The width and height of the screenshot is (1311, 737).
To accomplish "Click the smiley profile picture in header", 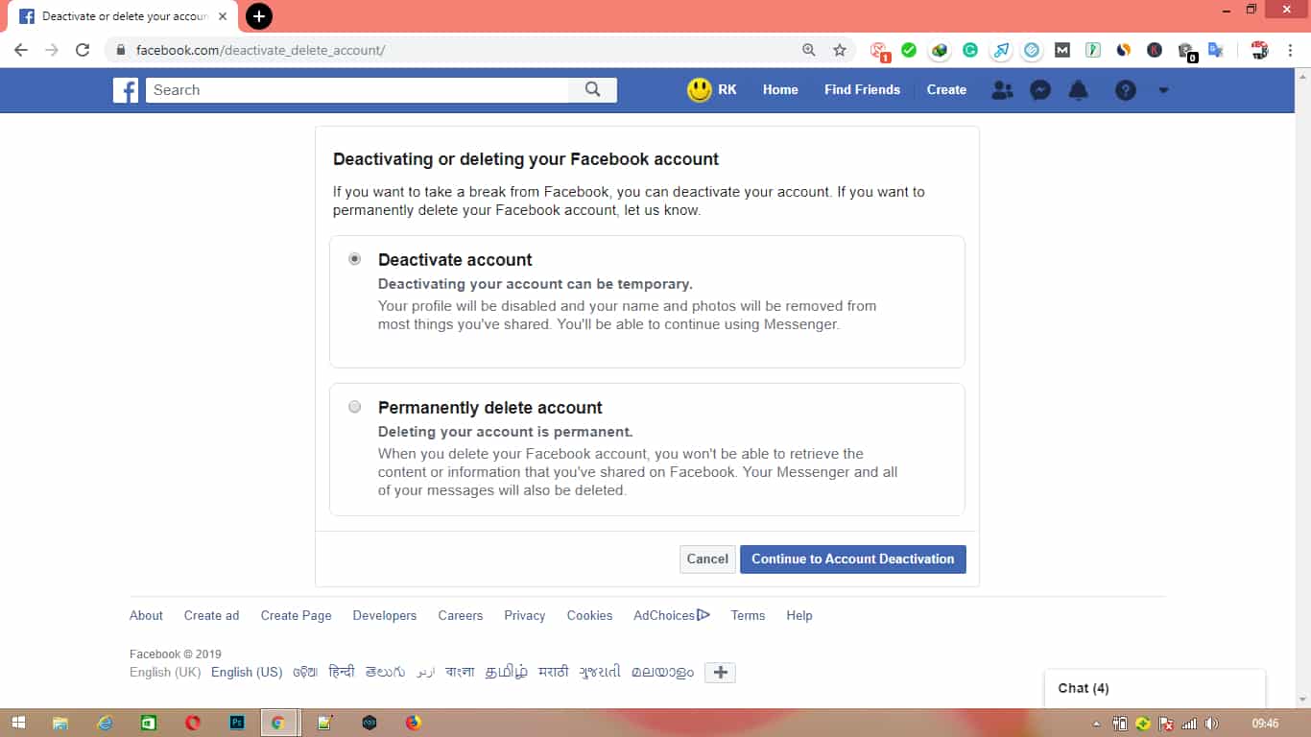I will 700,89.
